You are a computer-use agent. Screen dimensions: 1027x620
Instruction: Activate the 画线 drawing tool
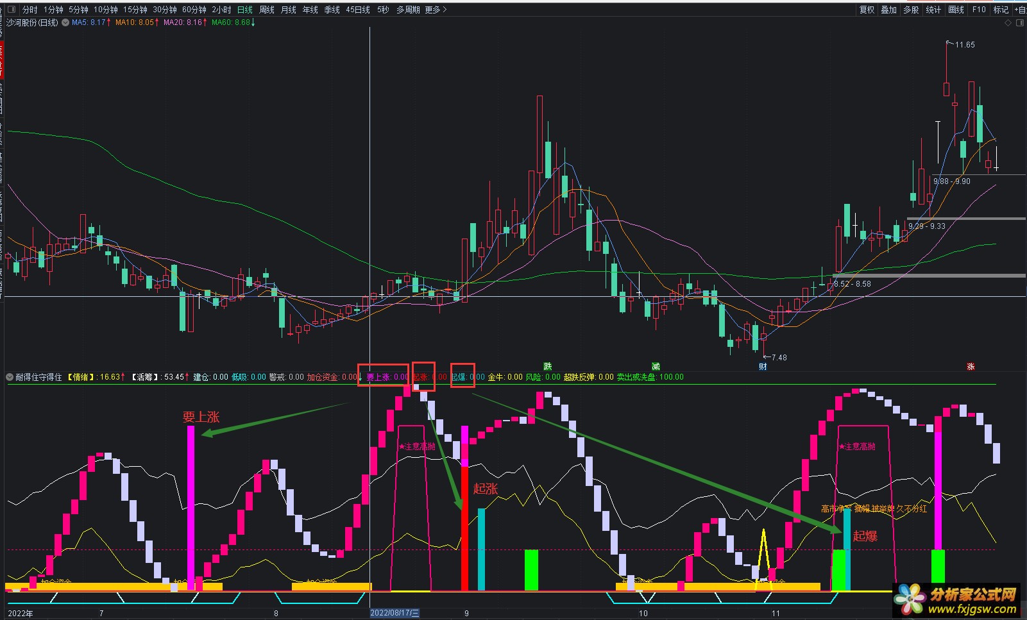pyautogui.click(x=956, y=10)
